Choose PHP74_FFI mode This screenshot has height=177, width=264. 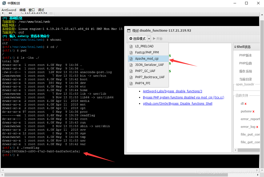148,83
